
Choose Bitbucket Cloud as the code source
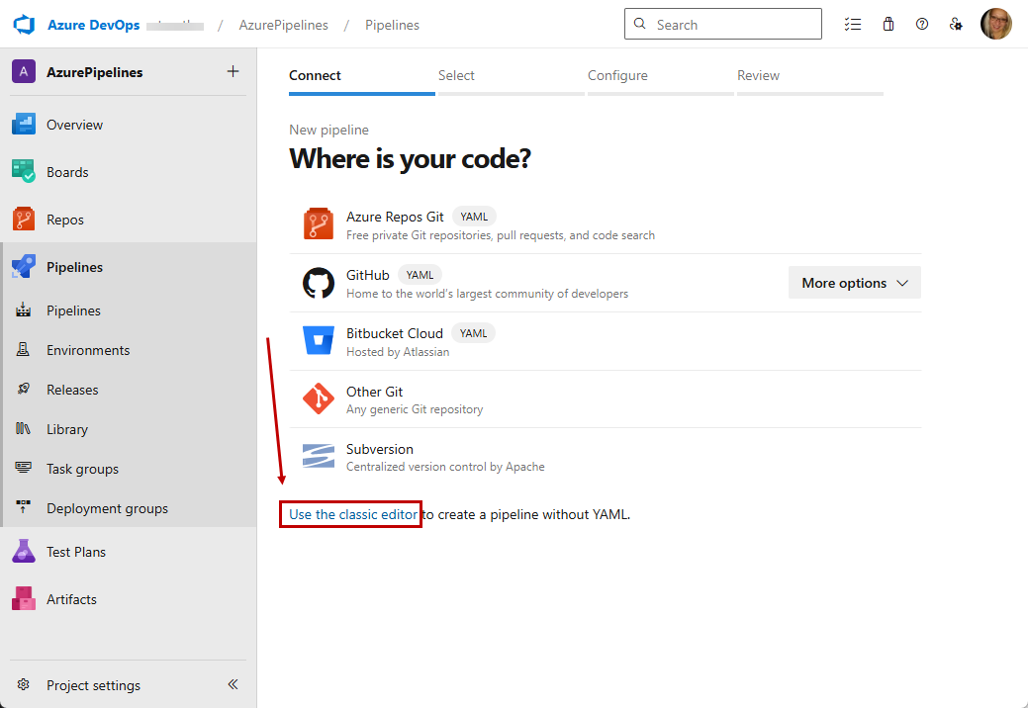pyautogui.click(x=606, y=341)
